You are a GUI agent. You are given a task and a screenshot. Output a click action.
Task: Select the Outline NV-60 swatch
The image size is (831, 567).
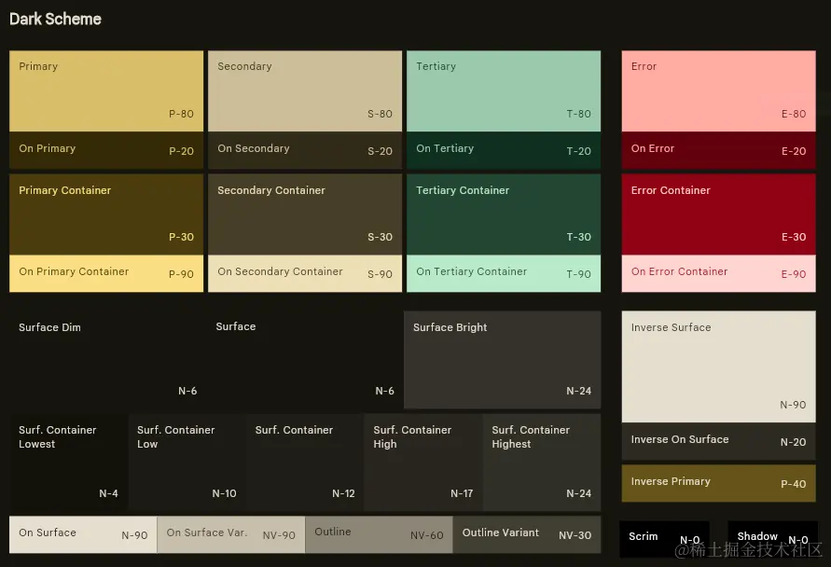point(379,534)
